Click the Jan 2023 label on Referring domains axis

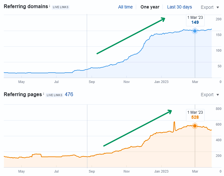(161, 82)
